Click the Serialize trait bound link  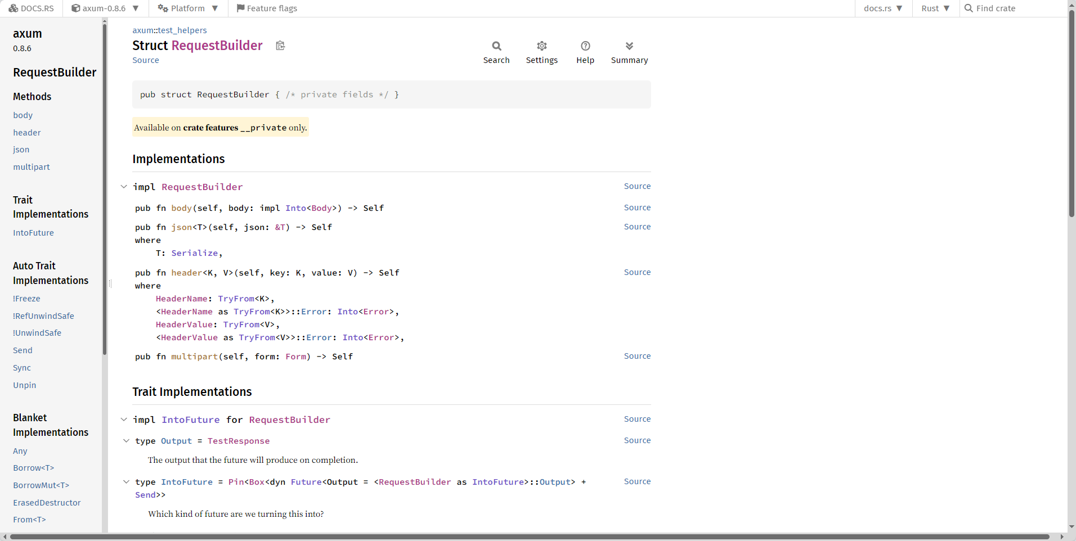click(x=195, y=253)
